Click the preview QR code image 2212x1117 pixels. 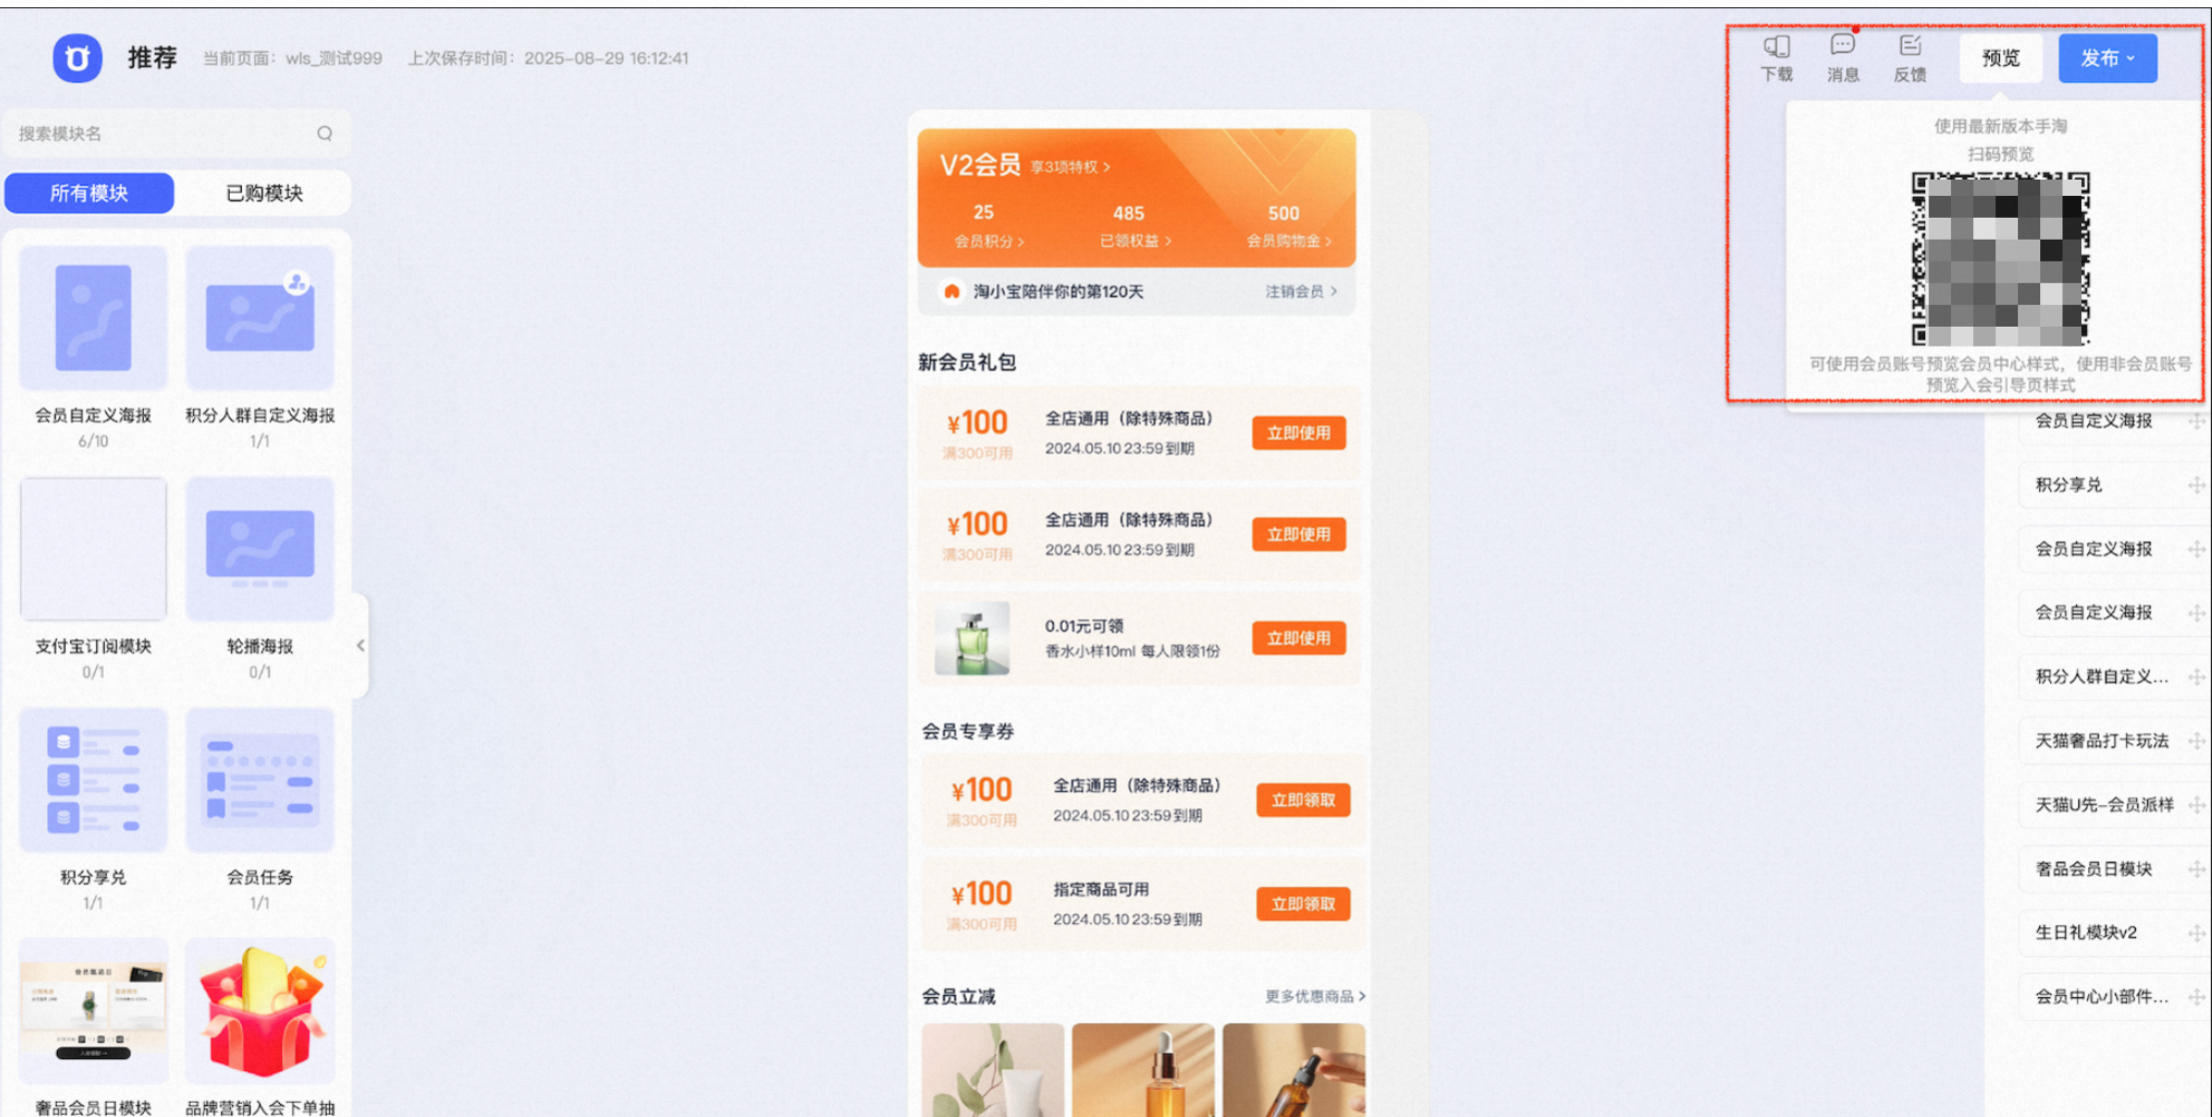(x=2000, y=259)
